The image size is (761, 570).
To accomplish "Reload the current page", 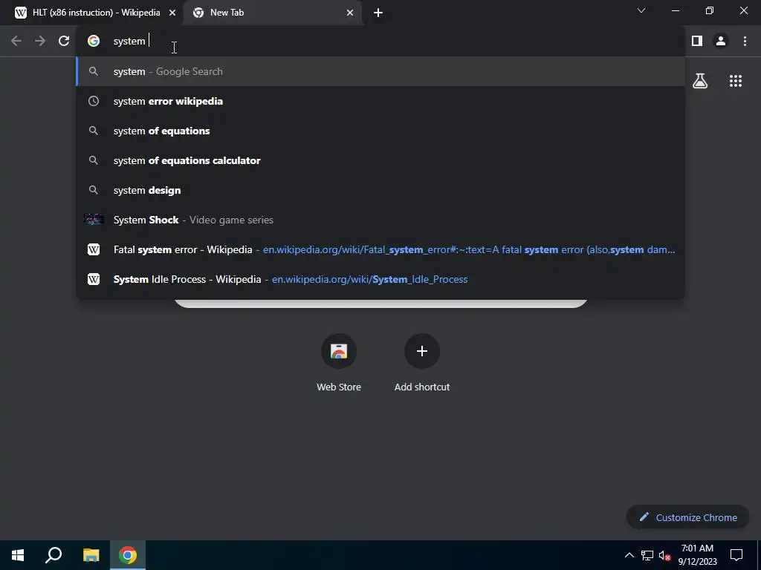I will point(64,42).
